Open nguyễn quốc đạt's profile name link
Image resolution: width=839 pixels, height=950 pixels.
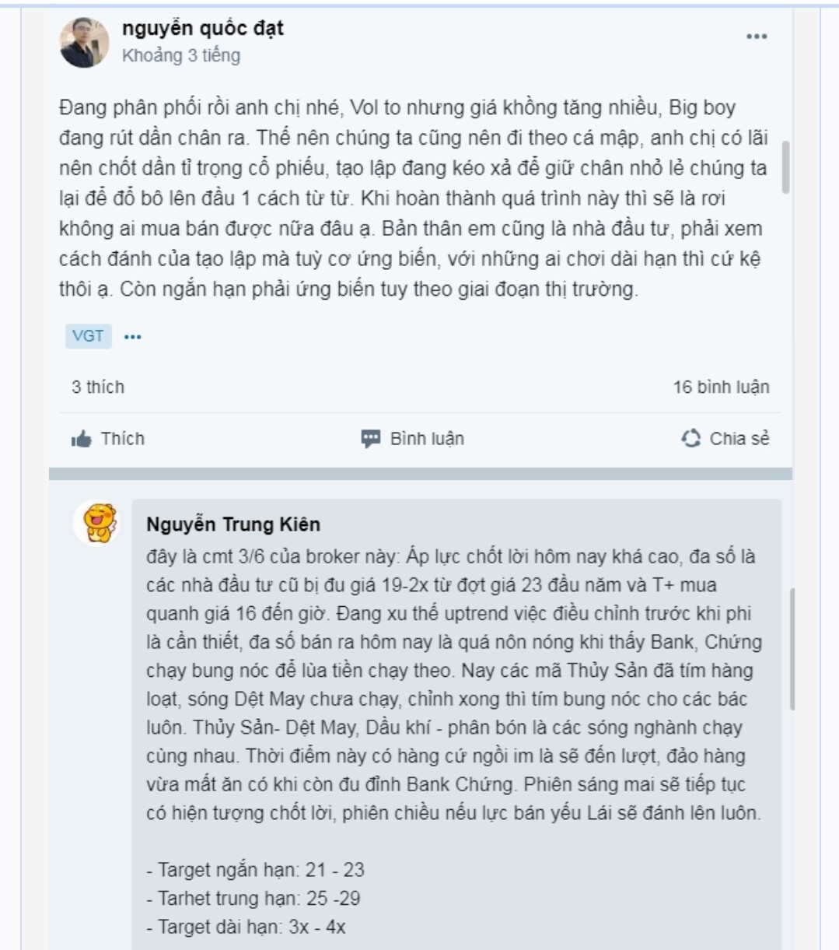(202, 28)
